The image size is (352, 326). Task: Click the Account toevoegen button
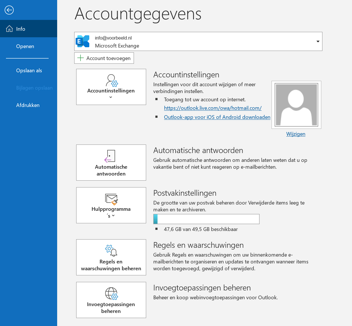104,58
